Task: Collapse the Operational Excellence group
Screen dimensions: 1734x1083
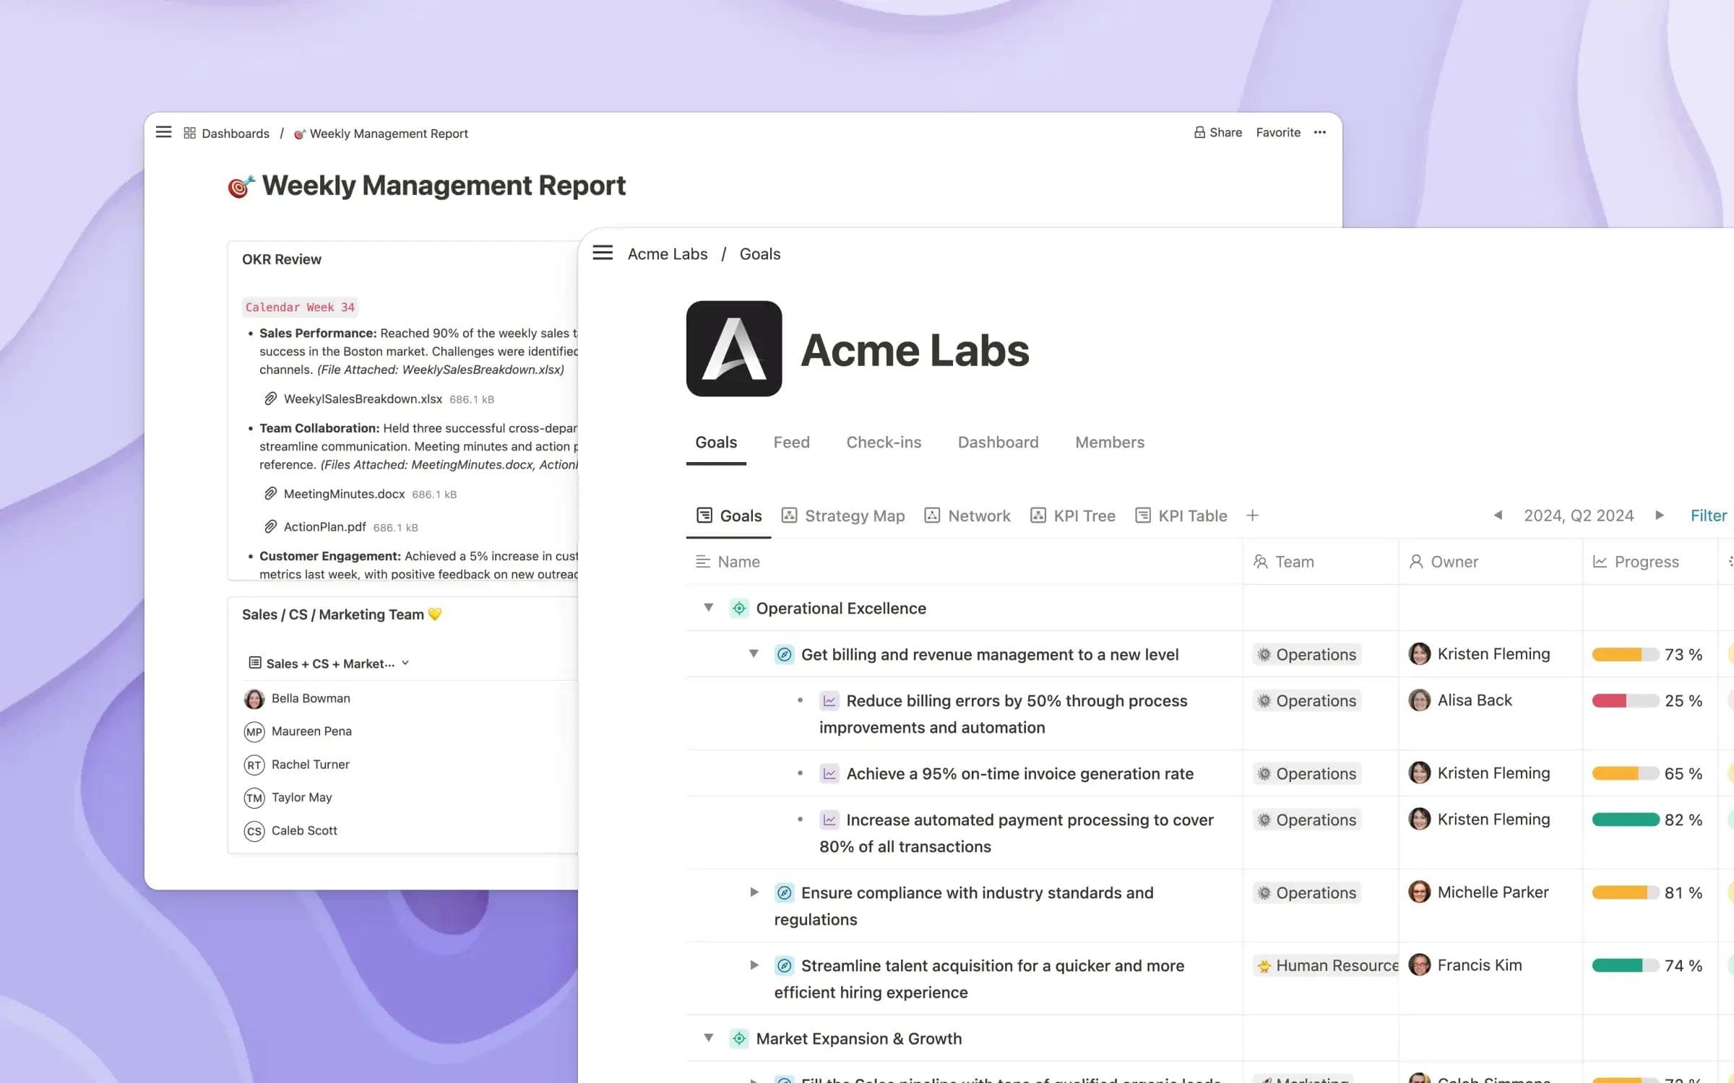Action: pos(709,608)
